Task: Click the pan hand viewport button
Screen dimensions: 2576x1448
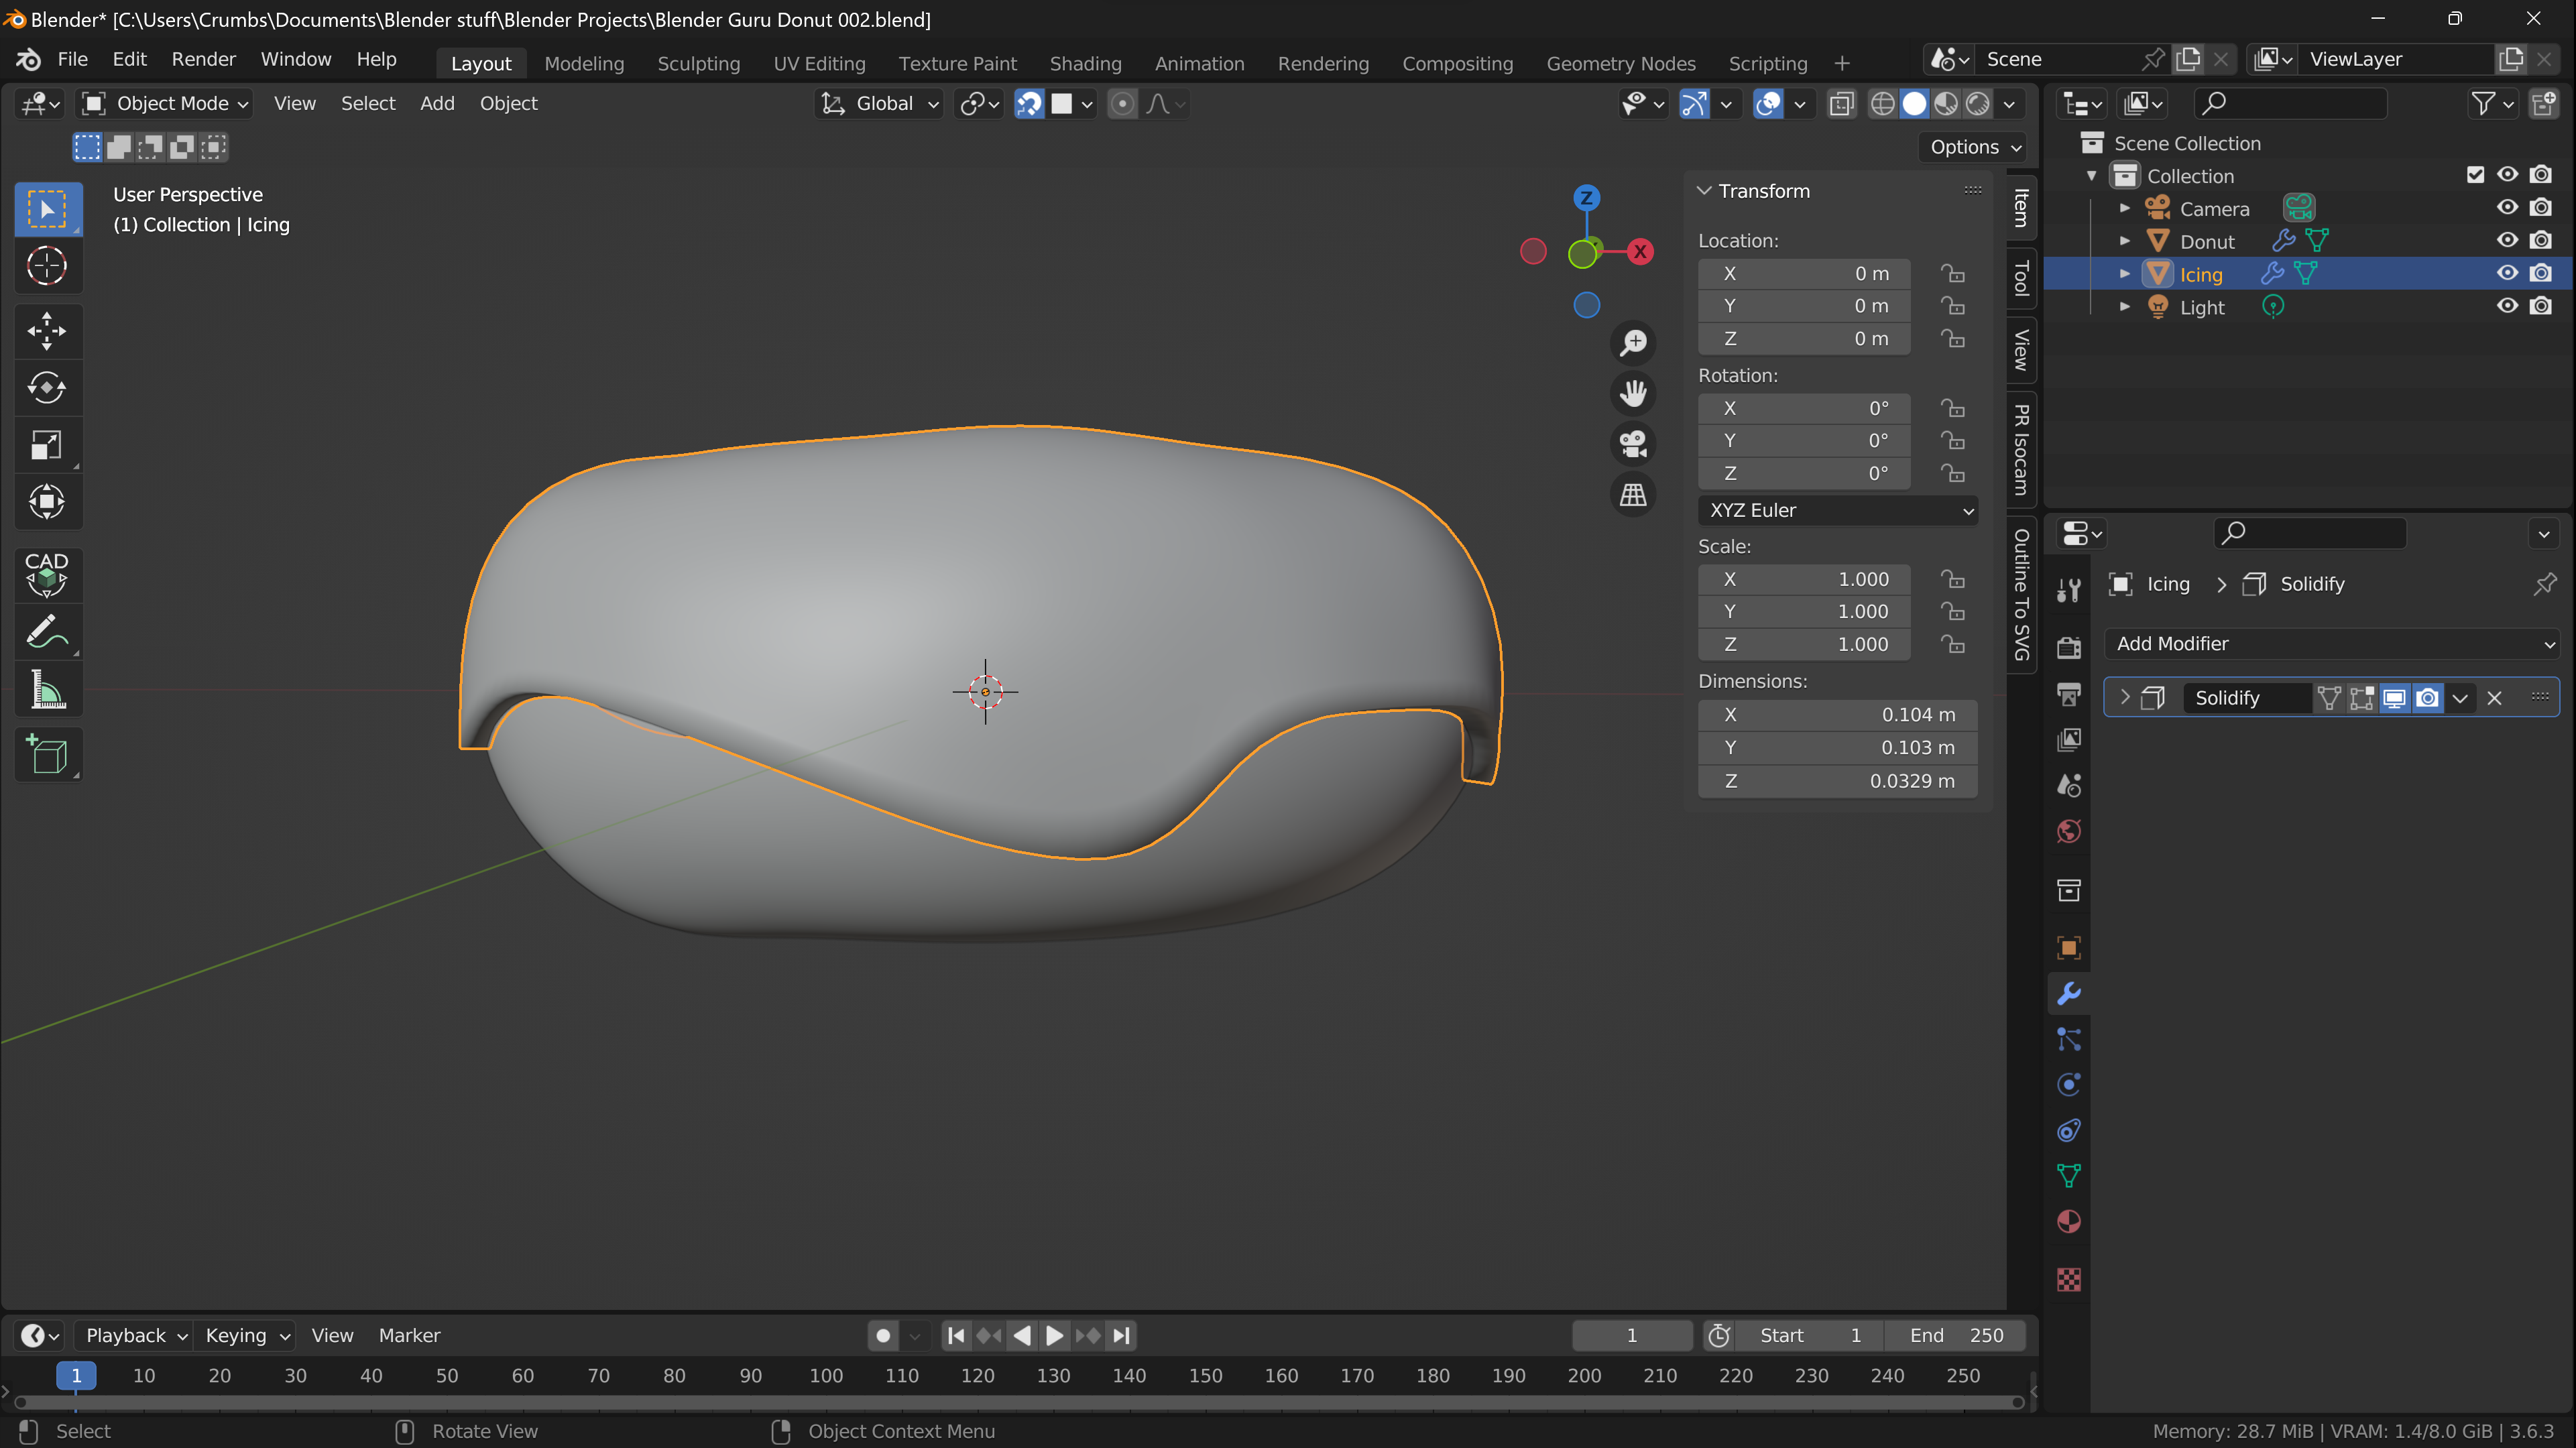Action: (x=1633, y=393)
